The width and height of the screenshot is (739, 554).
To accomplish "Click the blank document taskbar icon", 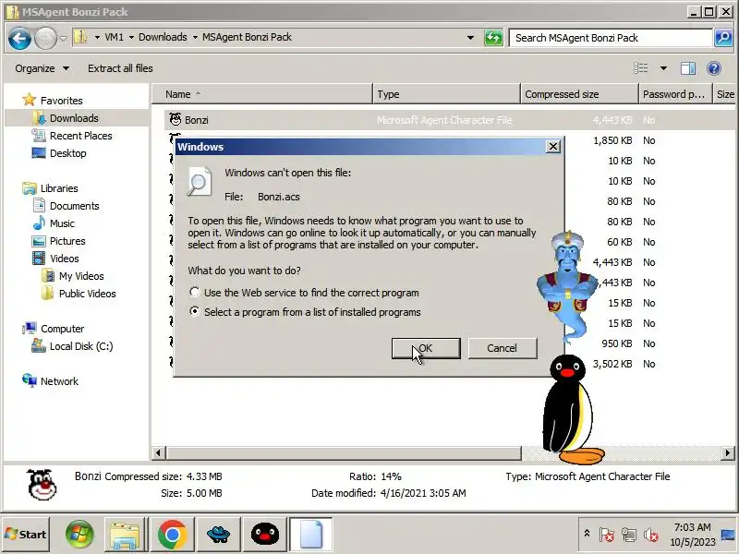I will tap(310, 535).
